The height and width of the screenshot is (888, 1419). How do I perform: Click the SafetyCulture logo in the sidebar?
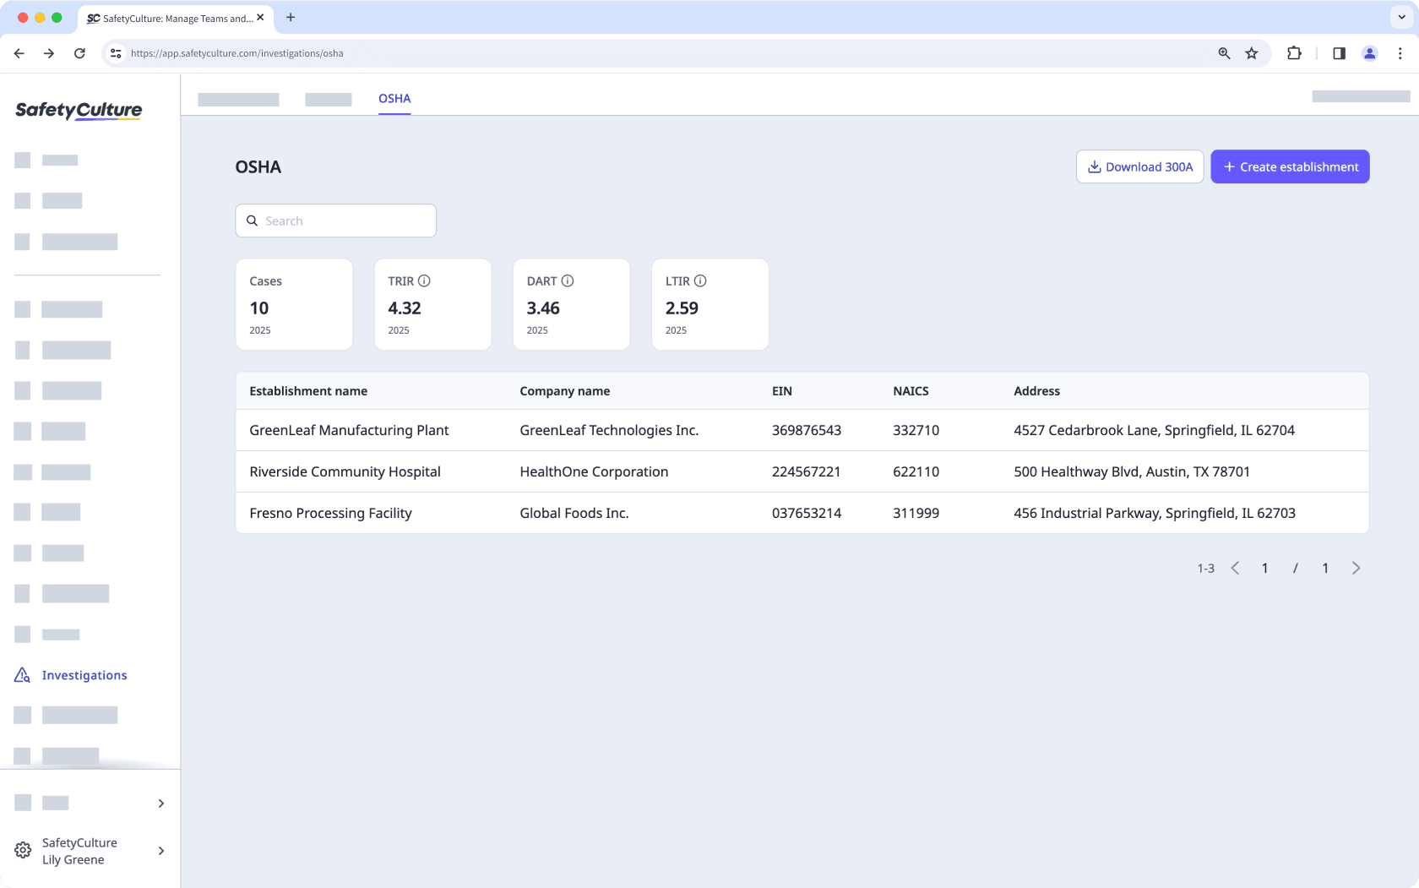click(x=78, y=110)
